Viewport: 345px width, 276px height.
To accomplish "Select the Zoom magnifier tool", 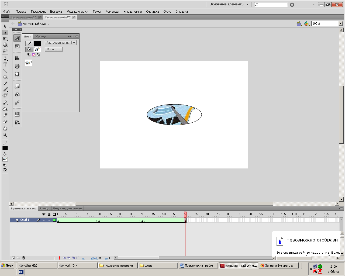I will pos(5,135).
